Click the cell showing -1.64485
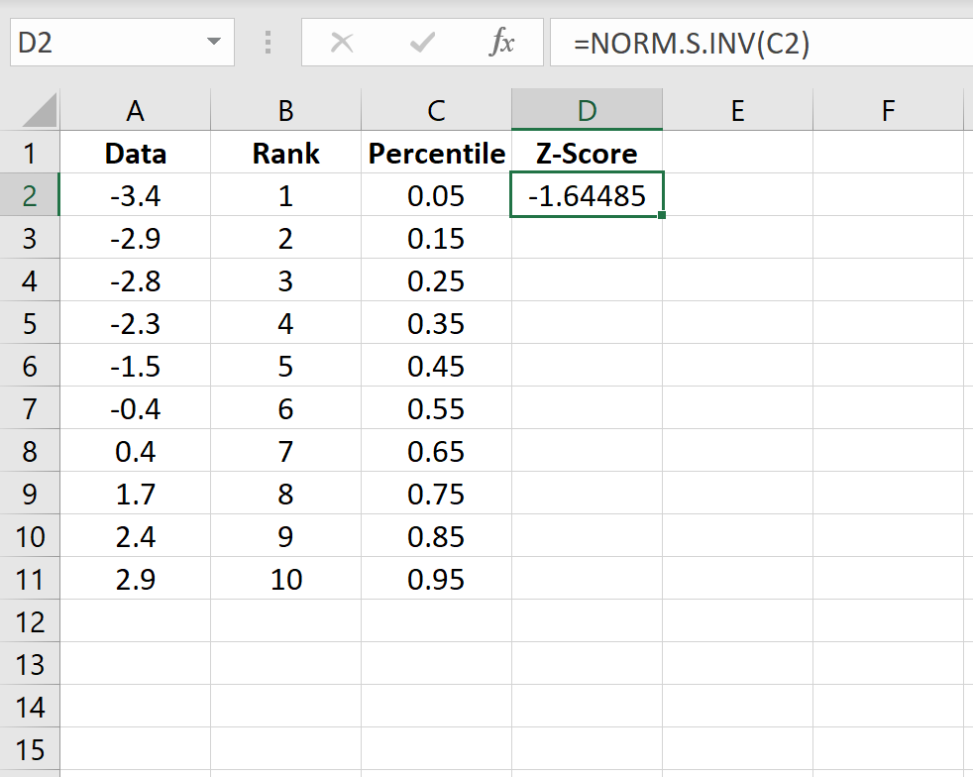 [x=587, y=196]
